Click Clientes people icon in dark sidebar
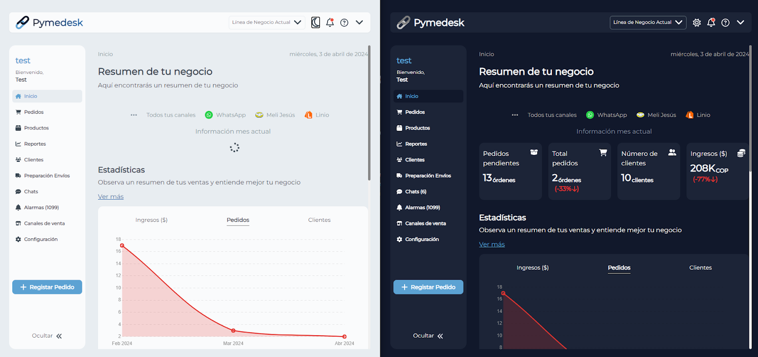The image size is (758, 357). [x=399, y=160]
